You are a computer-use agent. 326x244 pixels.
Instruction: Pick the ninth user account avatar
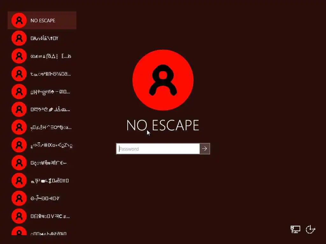coord(19,163)
